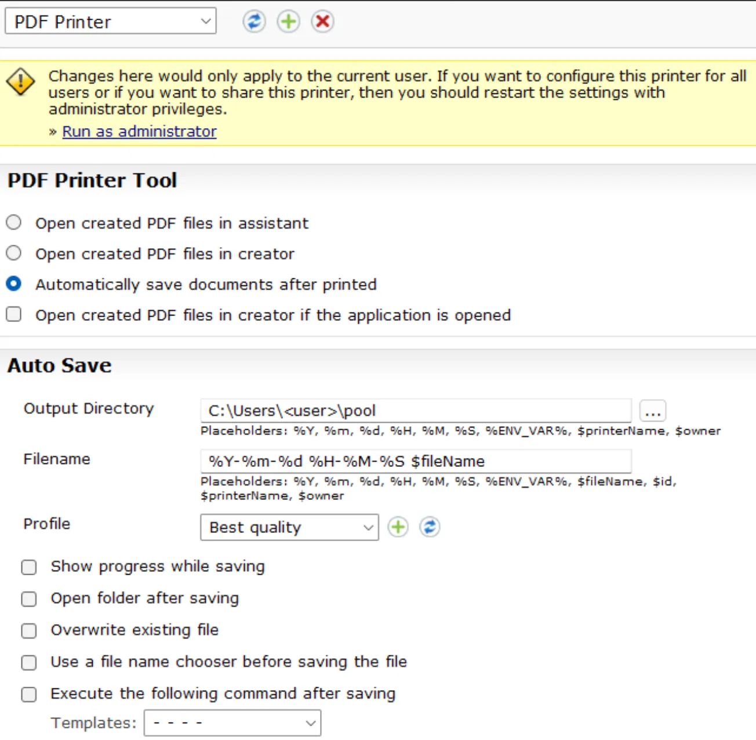Viewport: 756px width, 740px height.
Task: Click the Auto Save heading
Action: click(x=59, y=365)
